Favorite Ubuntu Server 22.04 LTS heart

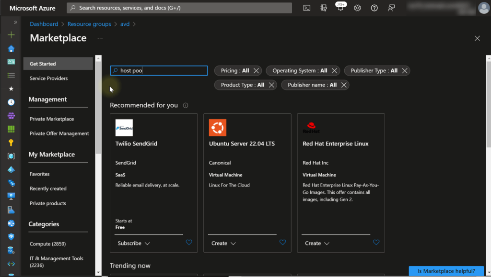click(282, 243)
